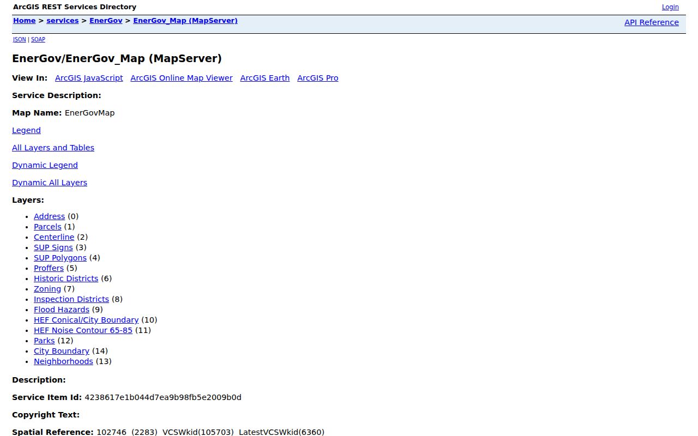Click the Service Item Id value text

163,397
